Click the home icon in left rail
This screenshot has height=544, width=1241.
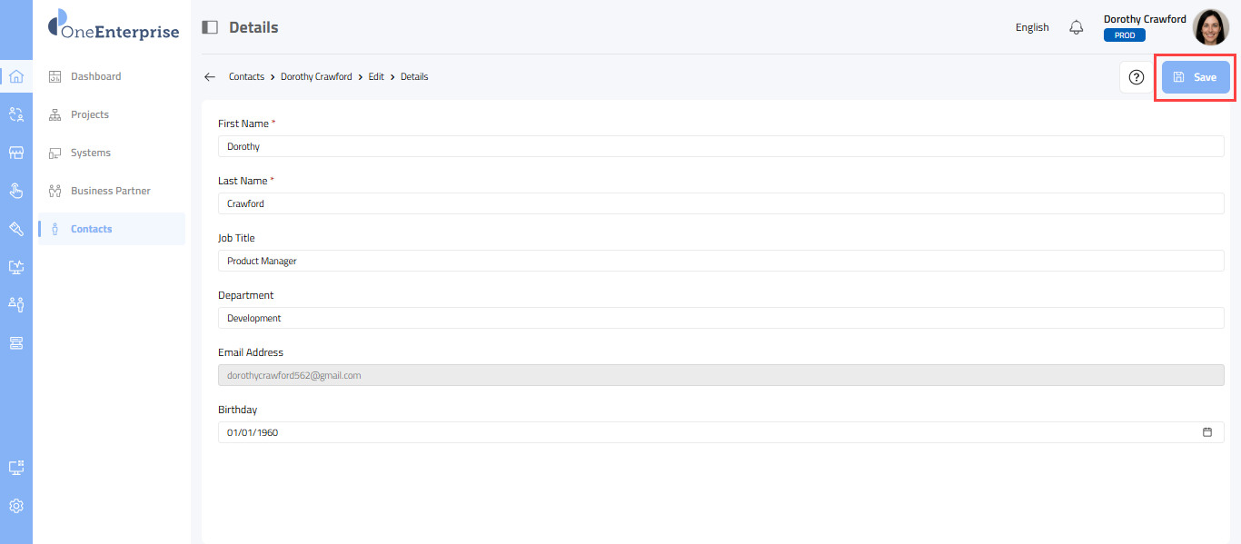(x=15, y=76)
